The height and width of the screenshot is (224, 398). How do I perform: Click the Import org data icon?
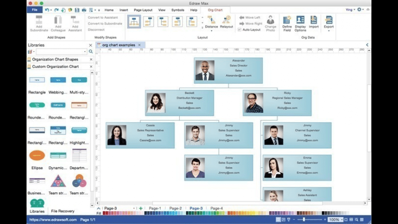[314, 20]
